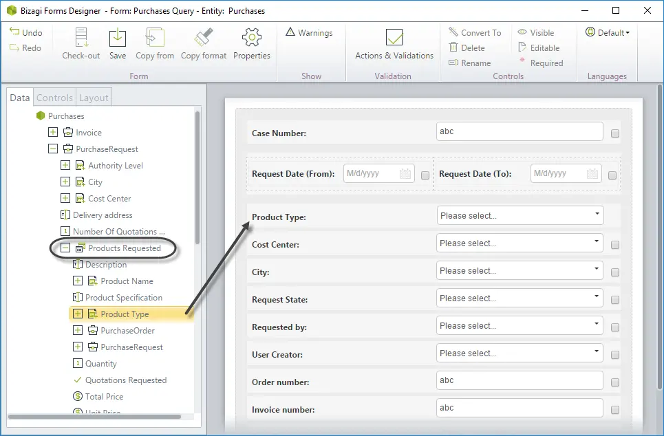This screenshot has width=664, height=436.
Task: Show Warnings triangle icon
Action: [290, 32]
